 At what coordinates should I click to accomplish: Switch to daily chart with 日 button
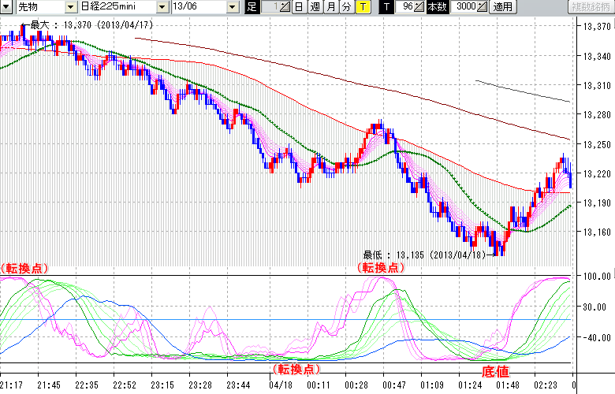click(298, 7)
